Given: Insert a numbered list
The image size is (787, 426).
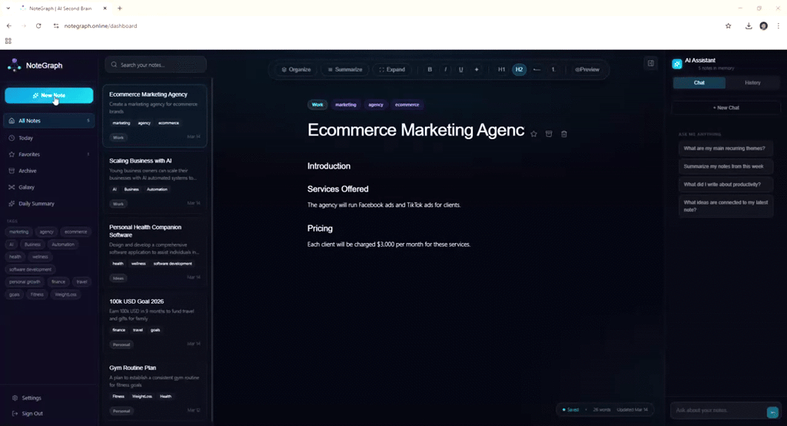Looking at the screenshot, I should pyautogui.click(x=553, y=70).
